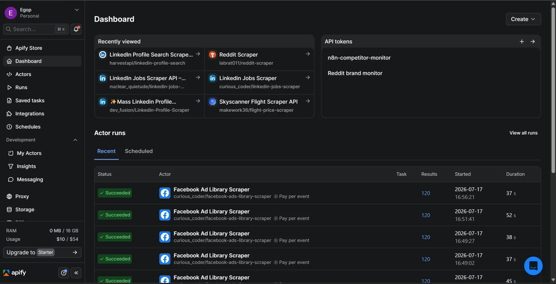Image resolution: width=556 pixels, height=284 pixels.
Task: Click the Apify Store bag icon
Action: coord(9,48)
